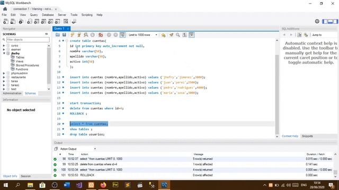Toggle continue-on-error execution icon
The width and height of the screenshot is (339, 190).
pyautogui.click(x=101, y=35)
